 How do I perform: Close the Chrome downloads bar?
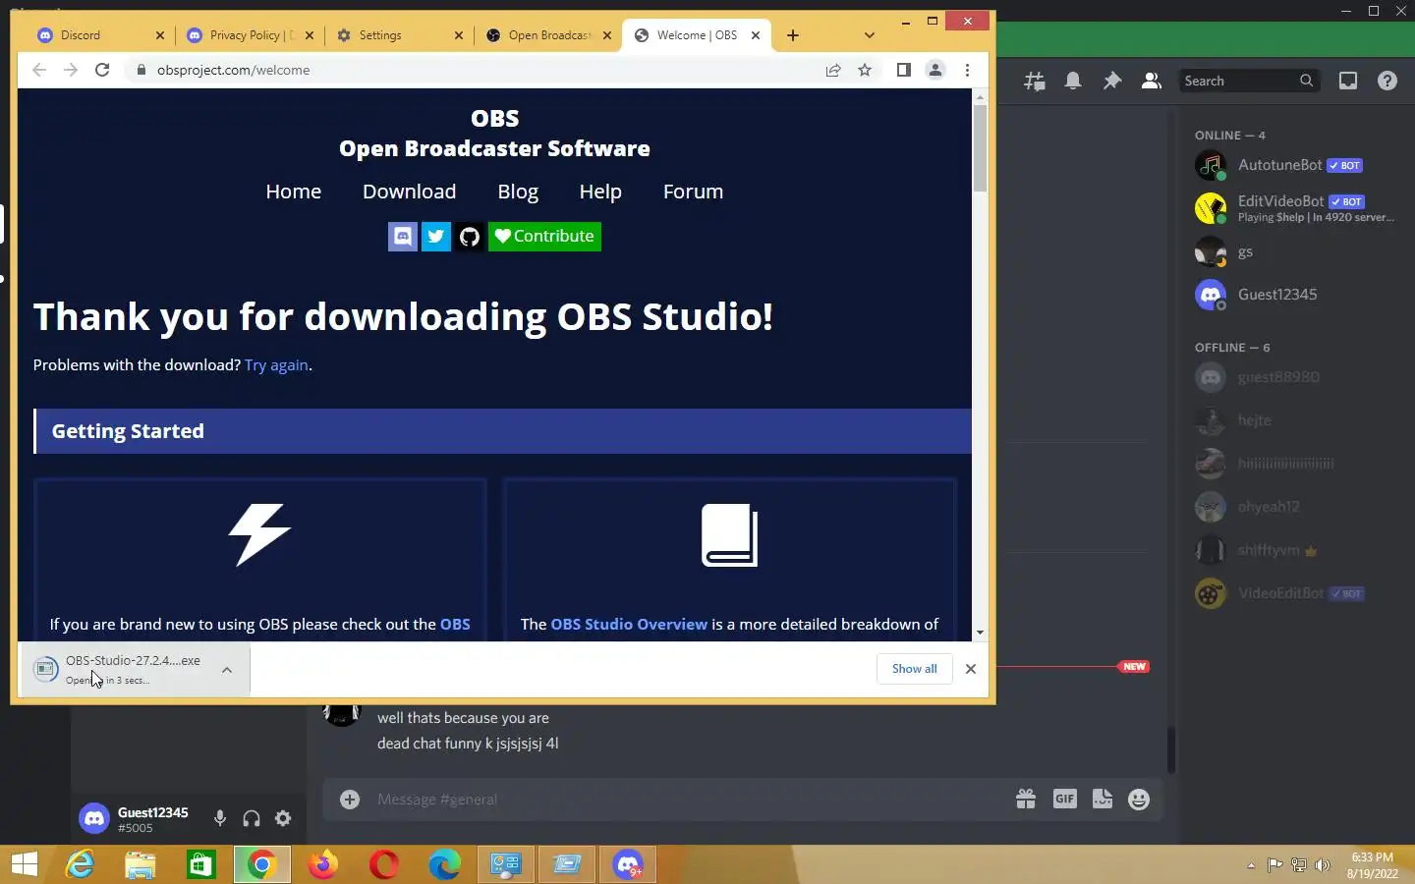click(x=971, y=669)
